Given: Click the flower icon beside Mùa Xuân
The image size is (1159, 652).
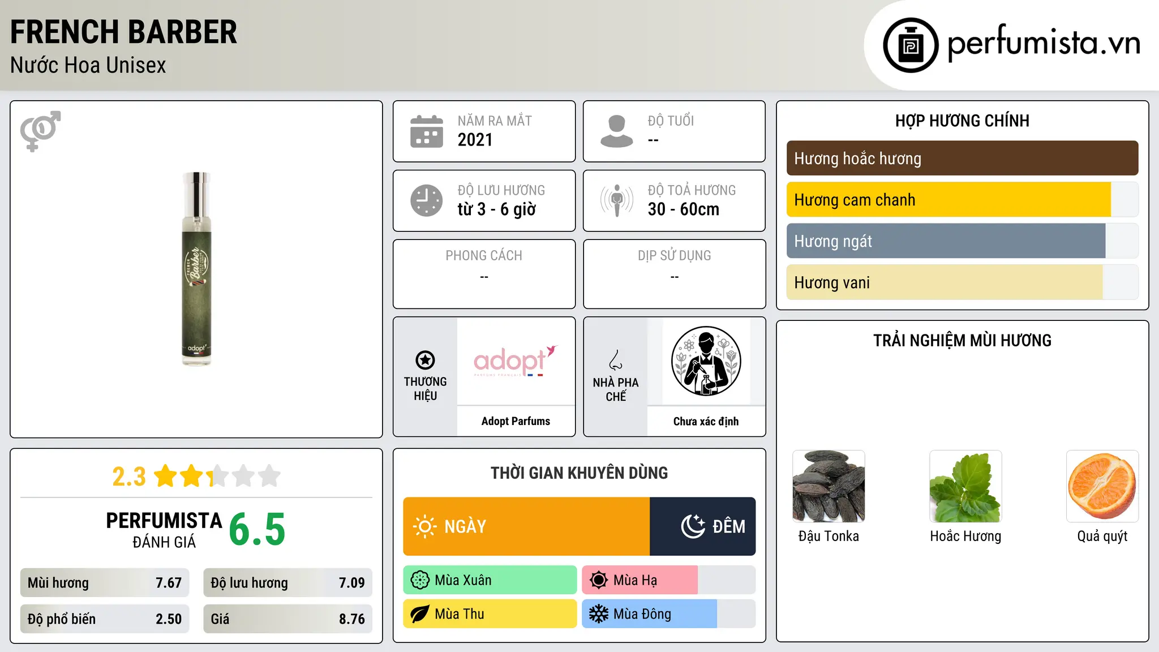Looking at the screenshot, I should (x=420, y=580).
